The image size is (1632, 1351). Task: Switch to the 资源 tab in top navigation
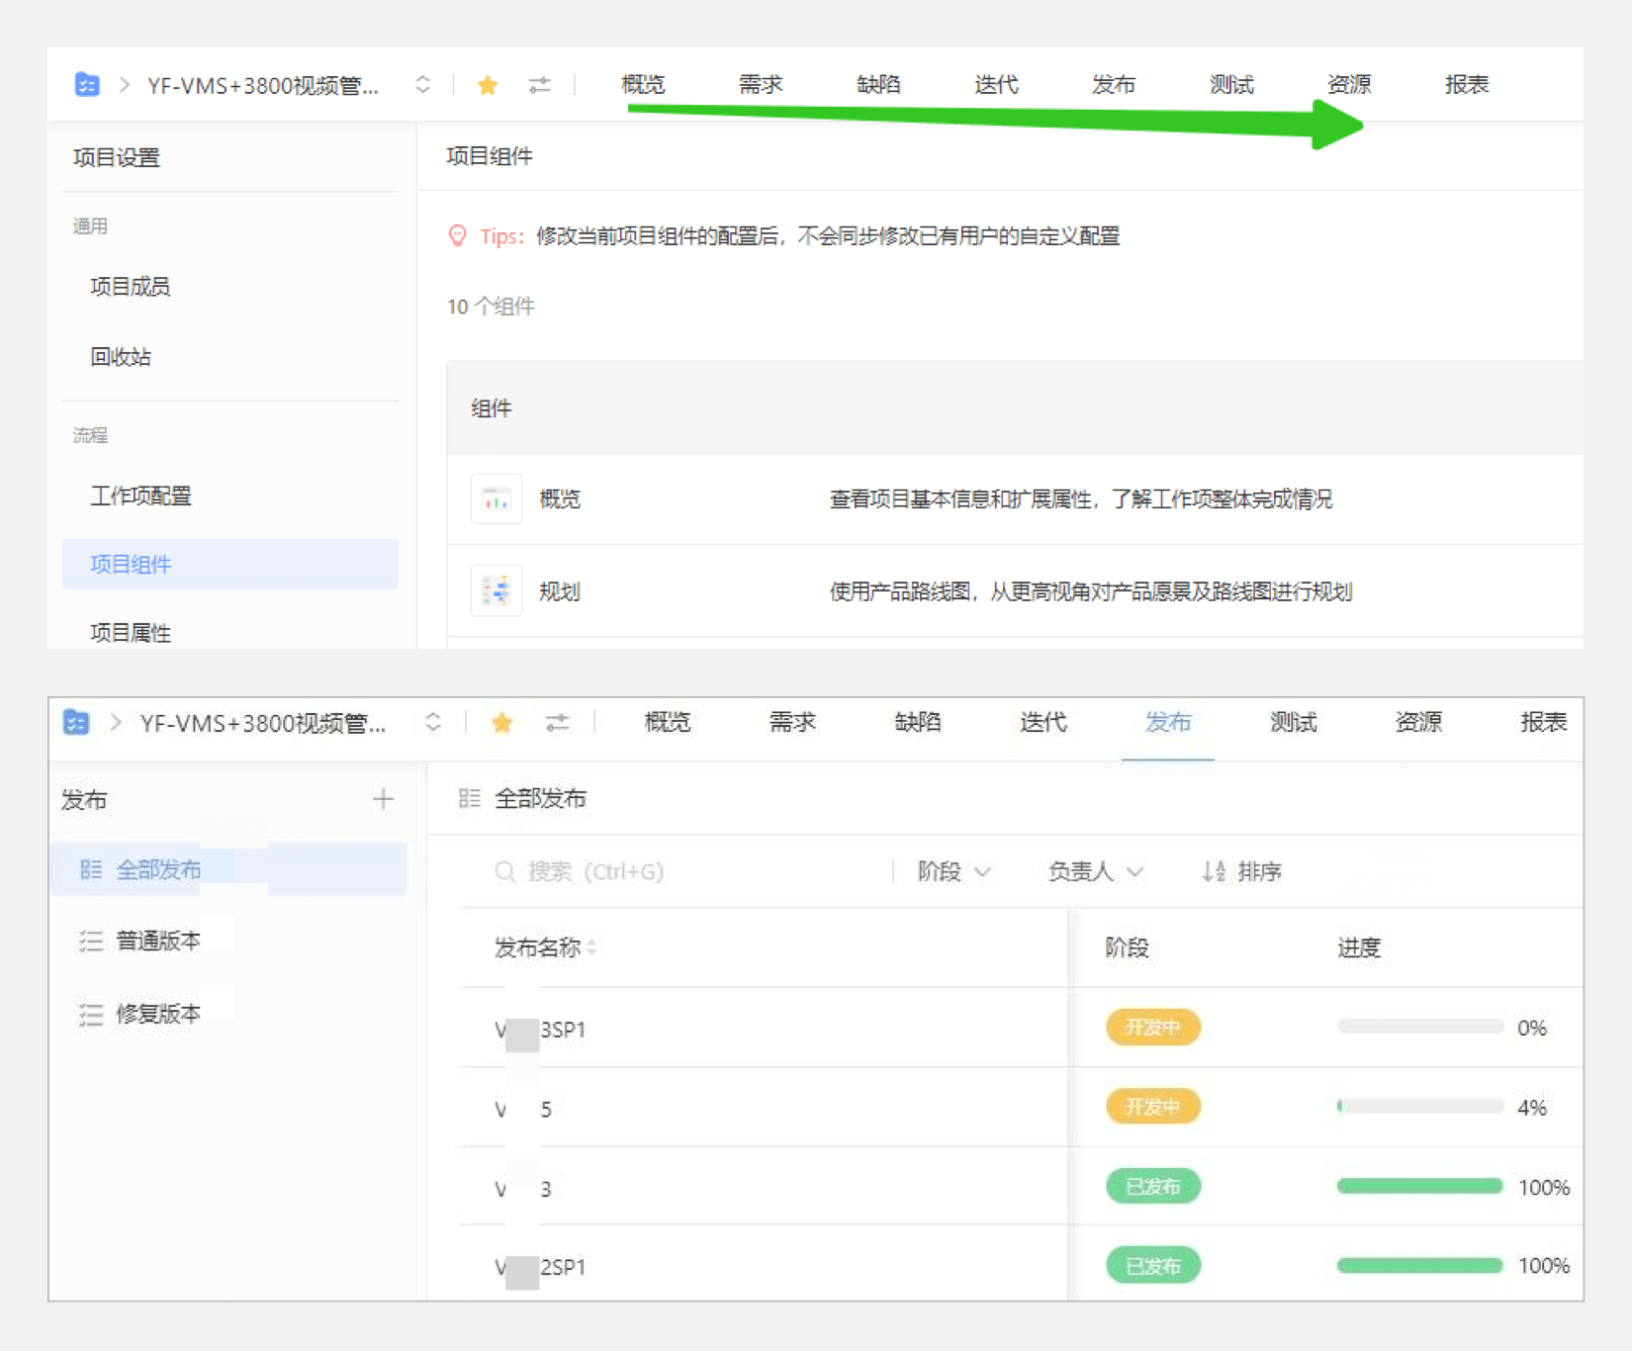pos(1348,85)
